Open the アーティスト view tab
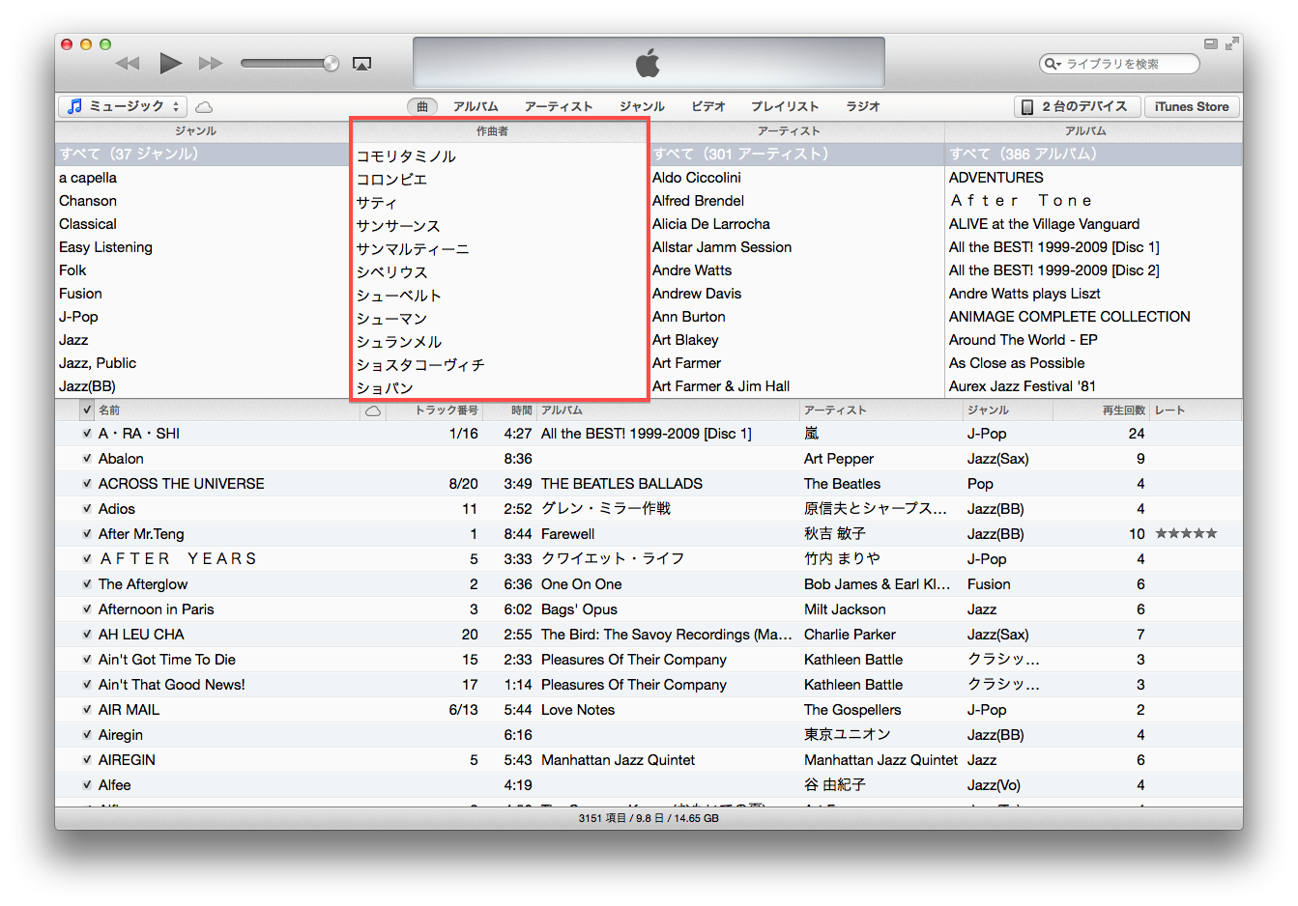Image resolution: width=1298 pixels, height=906 pixels. [x=559, y=106]
